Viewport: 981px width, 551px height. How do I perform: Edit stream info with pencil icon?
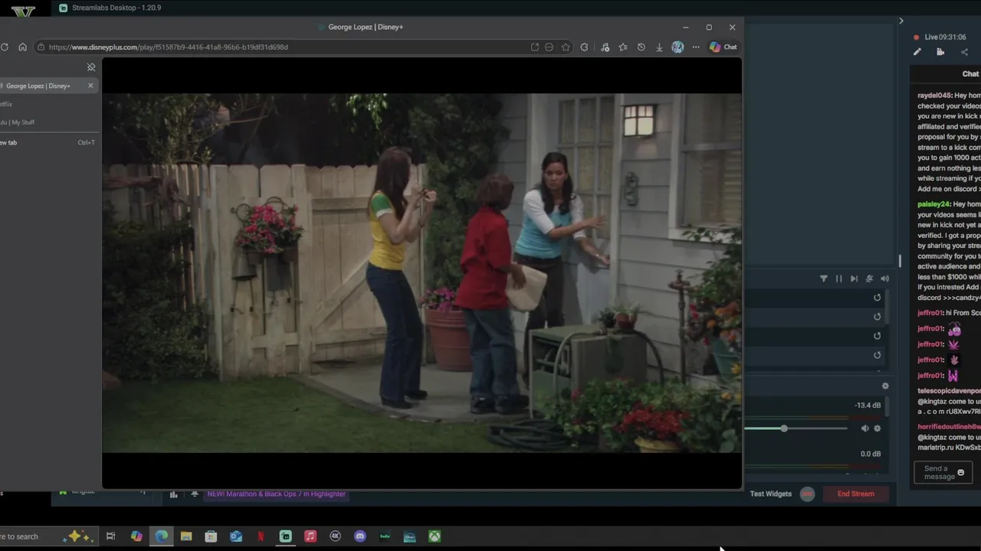click(917, 52)
